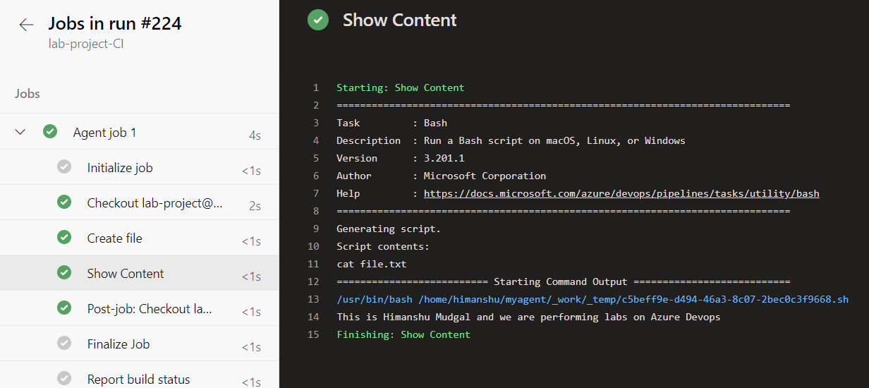Click Show Content step green check icon
This screenshot has width=869, height=388.
pos(64,272)
